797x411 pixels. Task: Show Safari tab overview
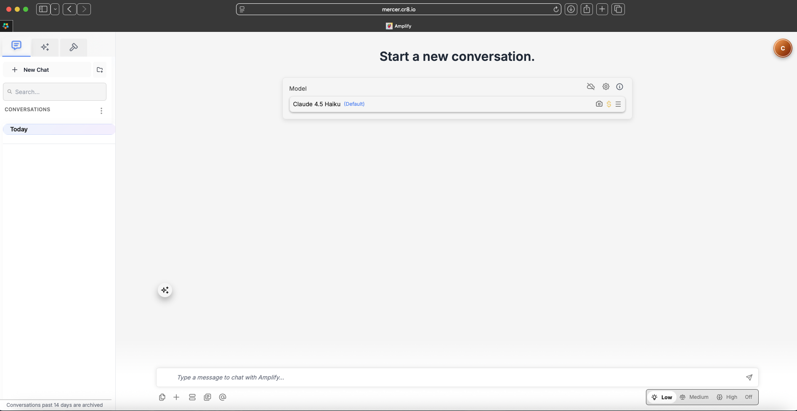click(x=618, y=9)
